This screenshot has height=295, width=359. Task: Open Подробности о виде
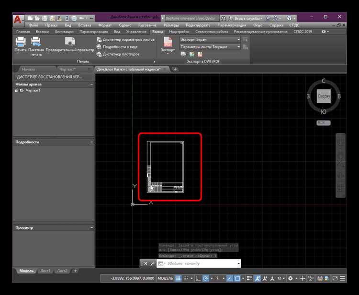pos(117,47)
